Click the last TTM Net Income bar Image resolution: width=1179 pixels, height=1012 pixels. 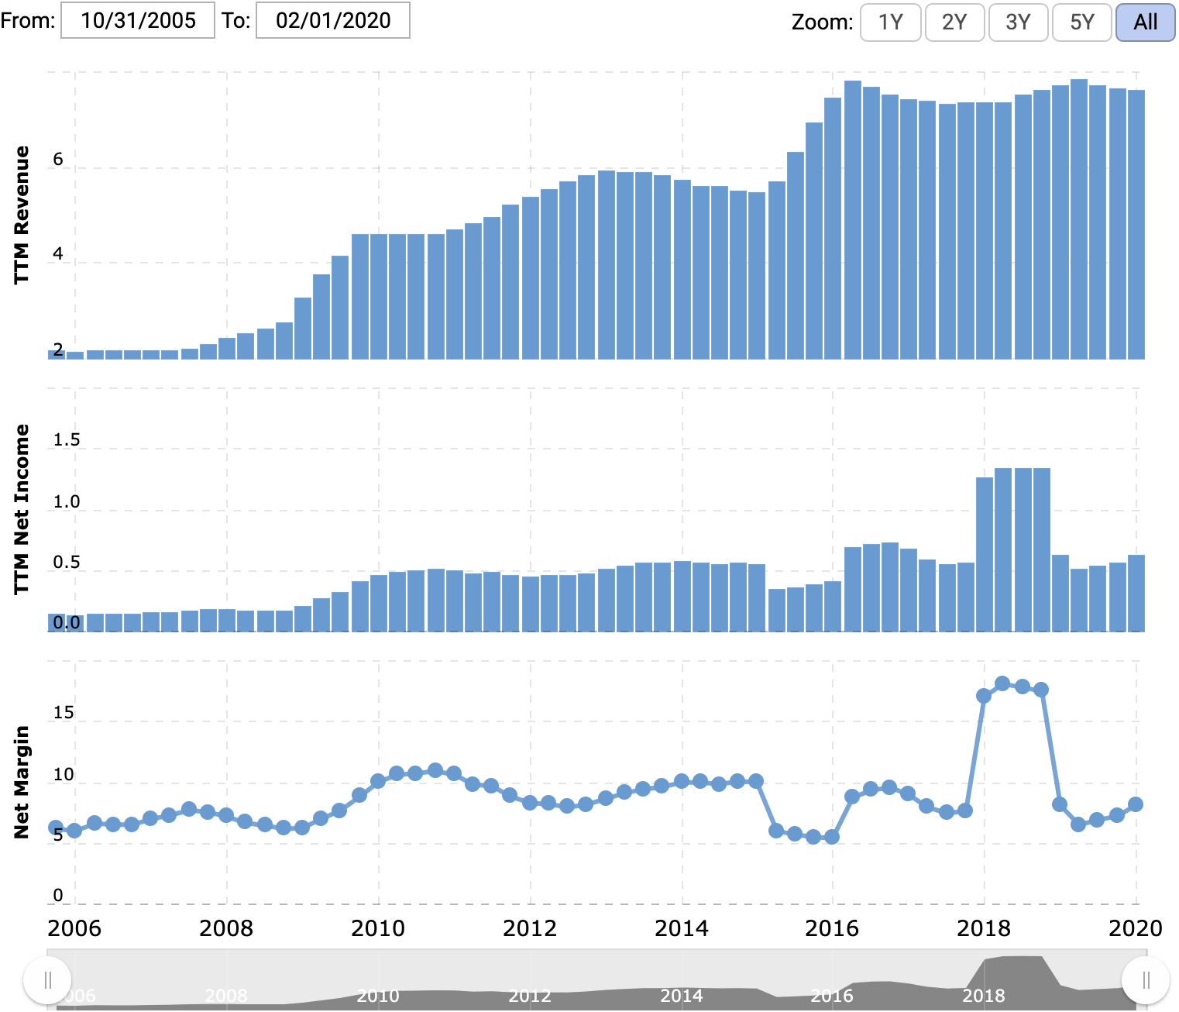point(1136,594)
